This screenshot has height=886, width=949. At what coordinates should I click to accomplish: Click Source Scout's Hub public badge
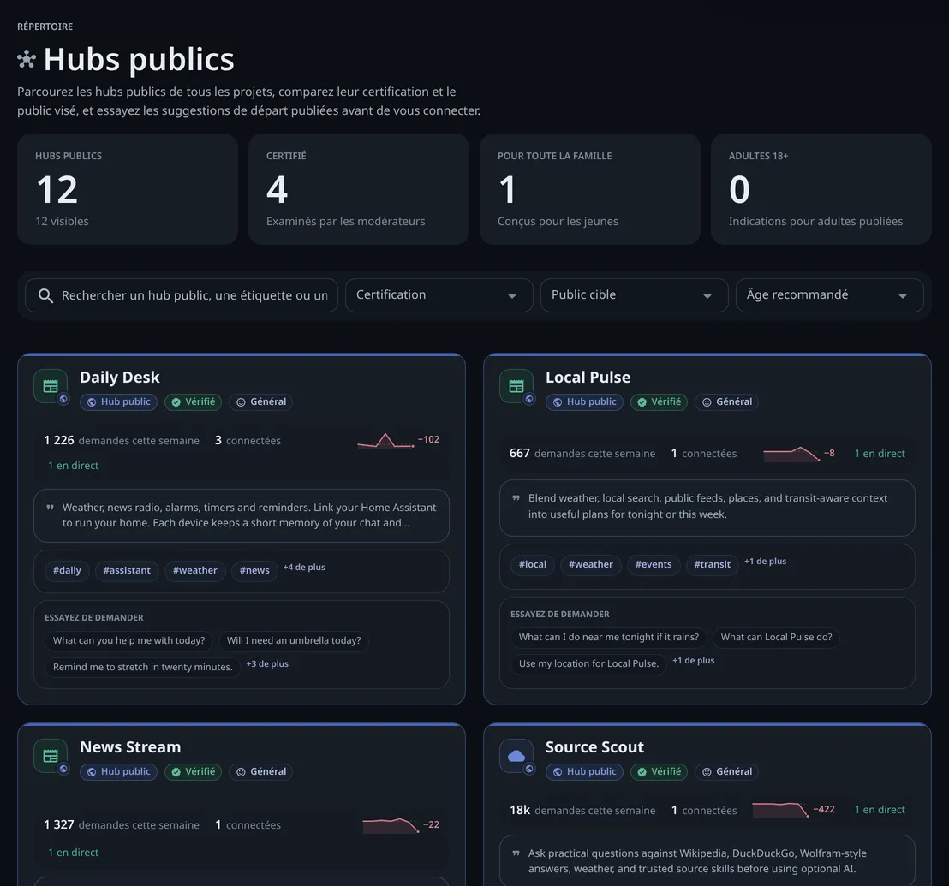[585, 771]
